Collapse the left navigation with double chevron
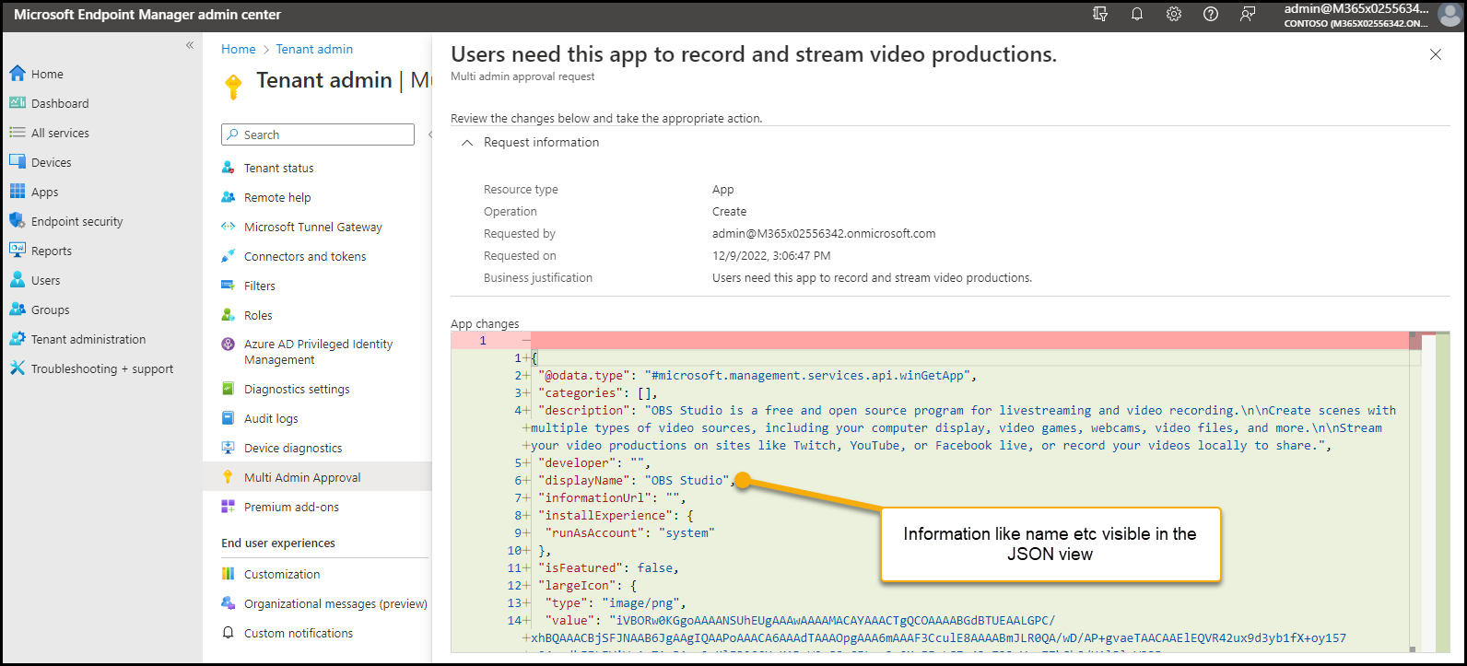Image resolution: width=1467 pixels, height=666 pixels. tap(190, 45)
